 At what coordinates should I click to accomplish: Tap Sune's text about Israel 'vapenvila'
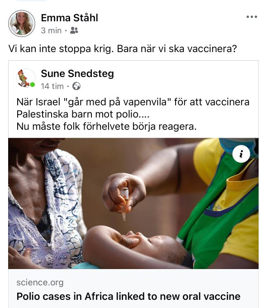point(133,102)
